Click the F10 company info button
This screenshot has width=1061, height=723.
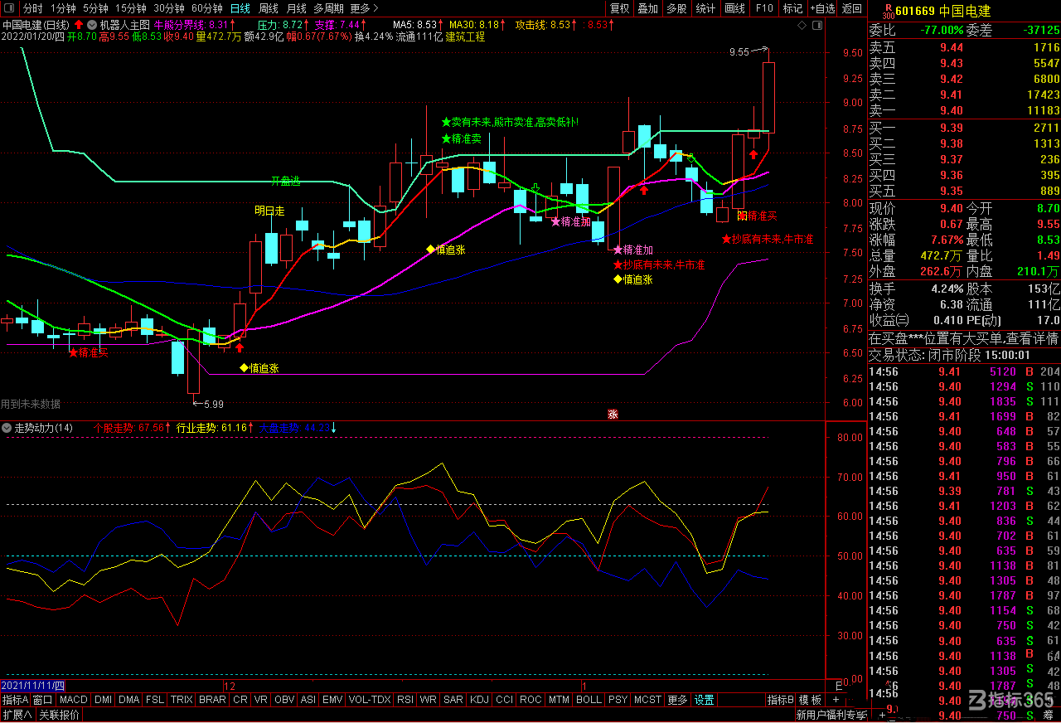click(764, 8)
